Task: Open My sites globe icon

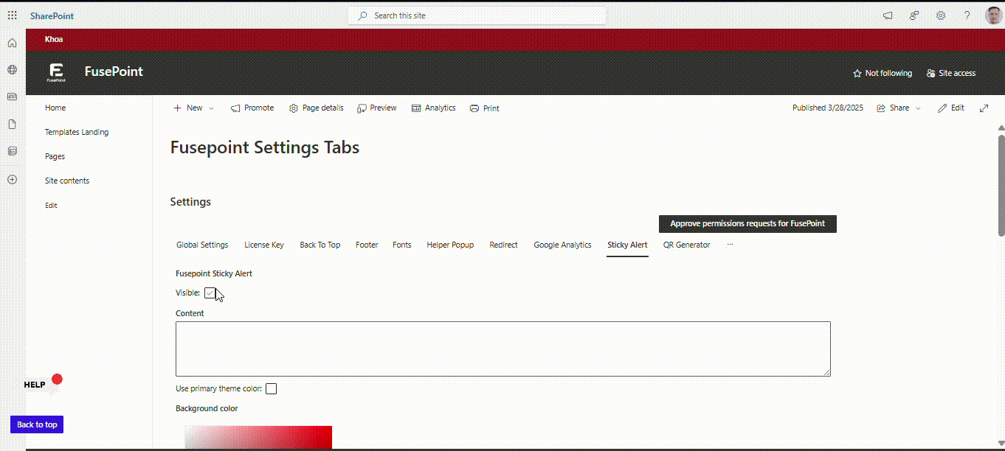Action: (x=12, y=70)
